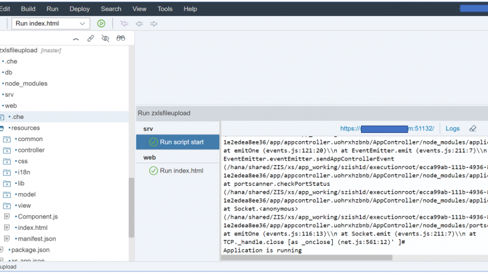Collapse all folders with the caret icon
This screenshot has height=274, width=488.
[76, 39]
